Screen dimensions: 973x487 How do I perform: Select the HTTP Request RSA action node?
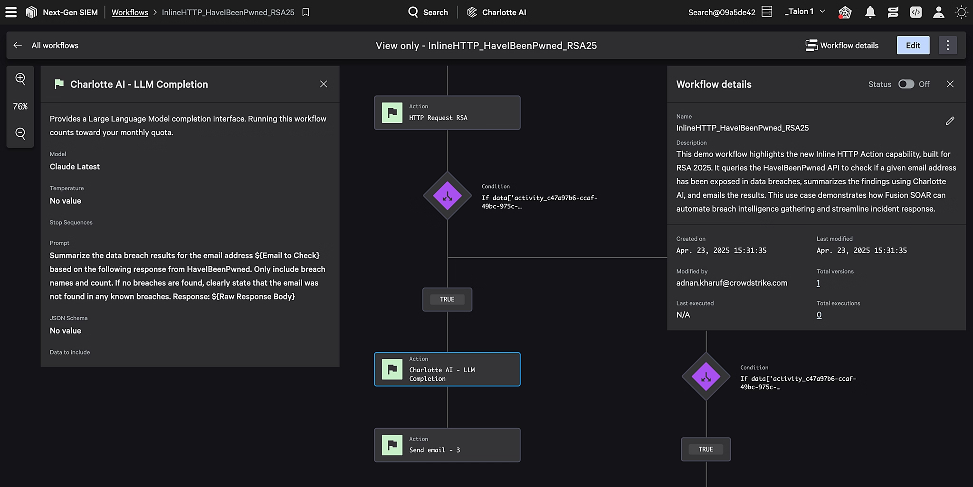click(x=447, y=113)
